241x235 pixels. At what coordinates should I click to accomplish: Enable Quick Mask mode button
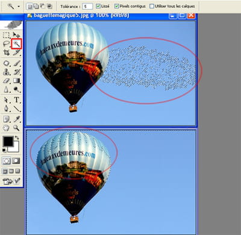16,161
